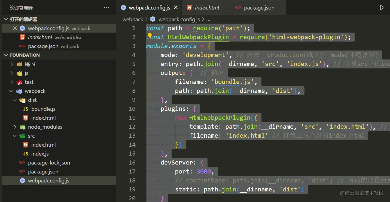Click the HTML5 icon on index.html tab
390x202 pixels.
(x=189, y=8)
